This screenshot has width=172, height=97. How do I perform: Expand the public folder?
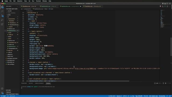click(9, 15)
